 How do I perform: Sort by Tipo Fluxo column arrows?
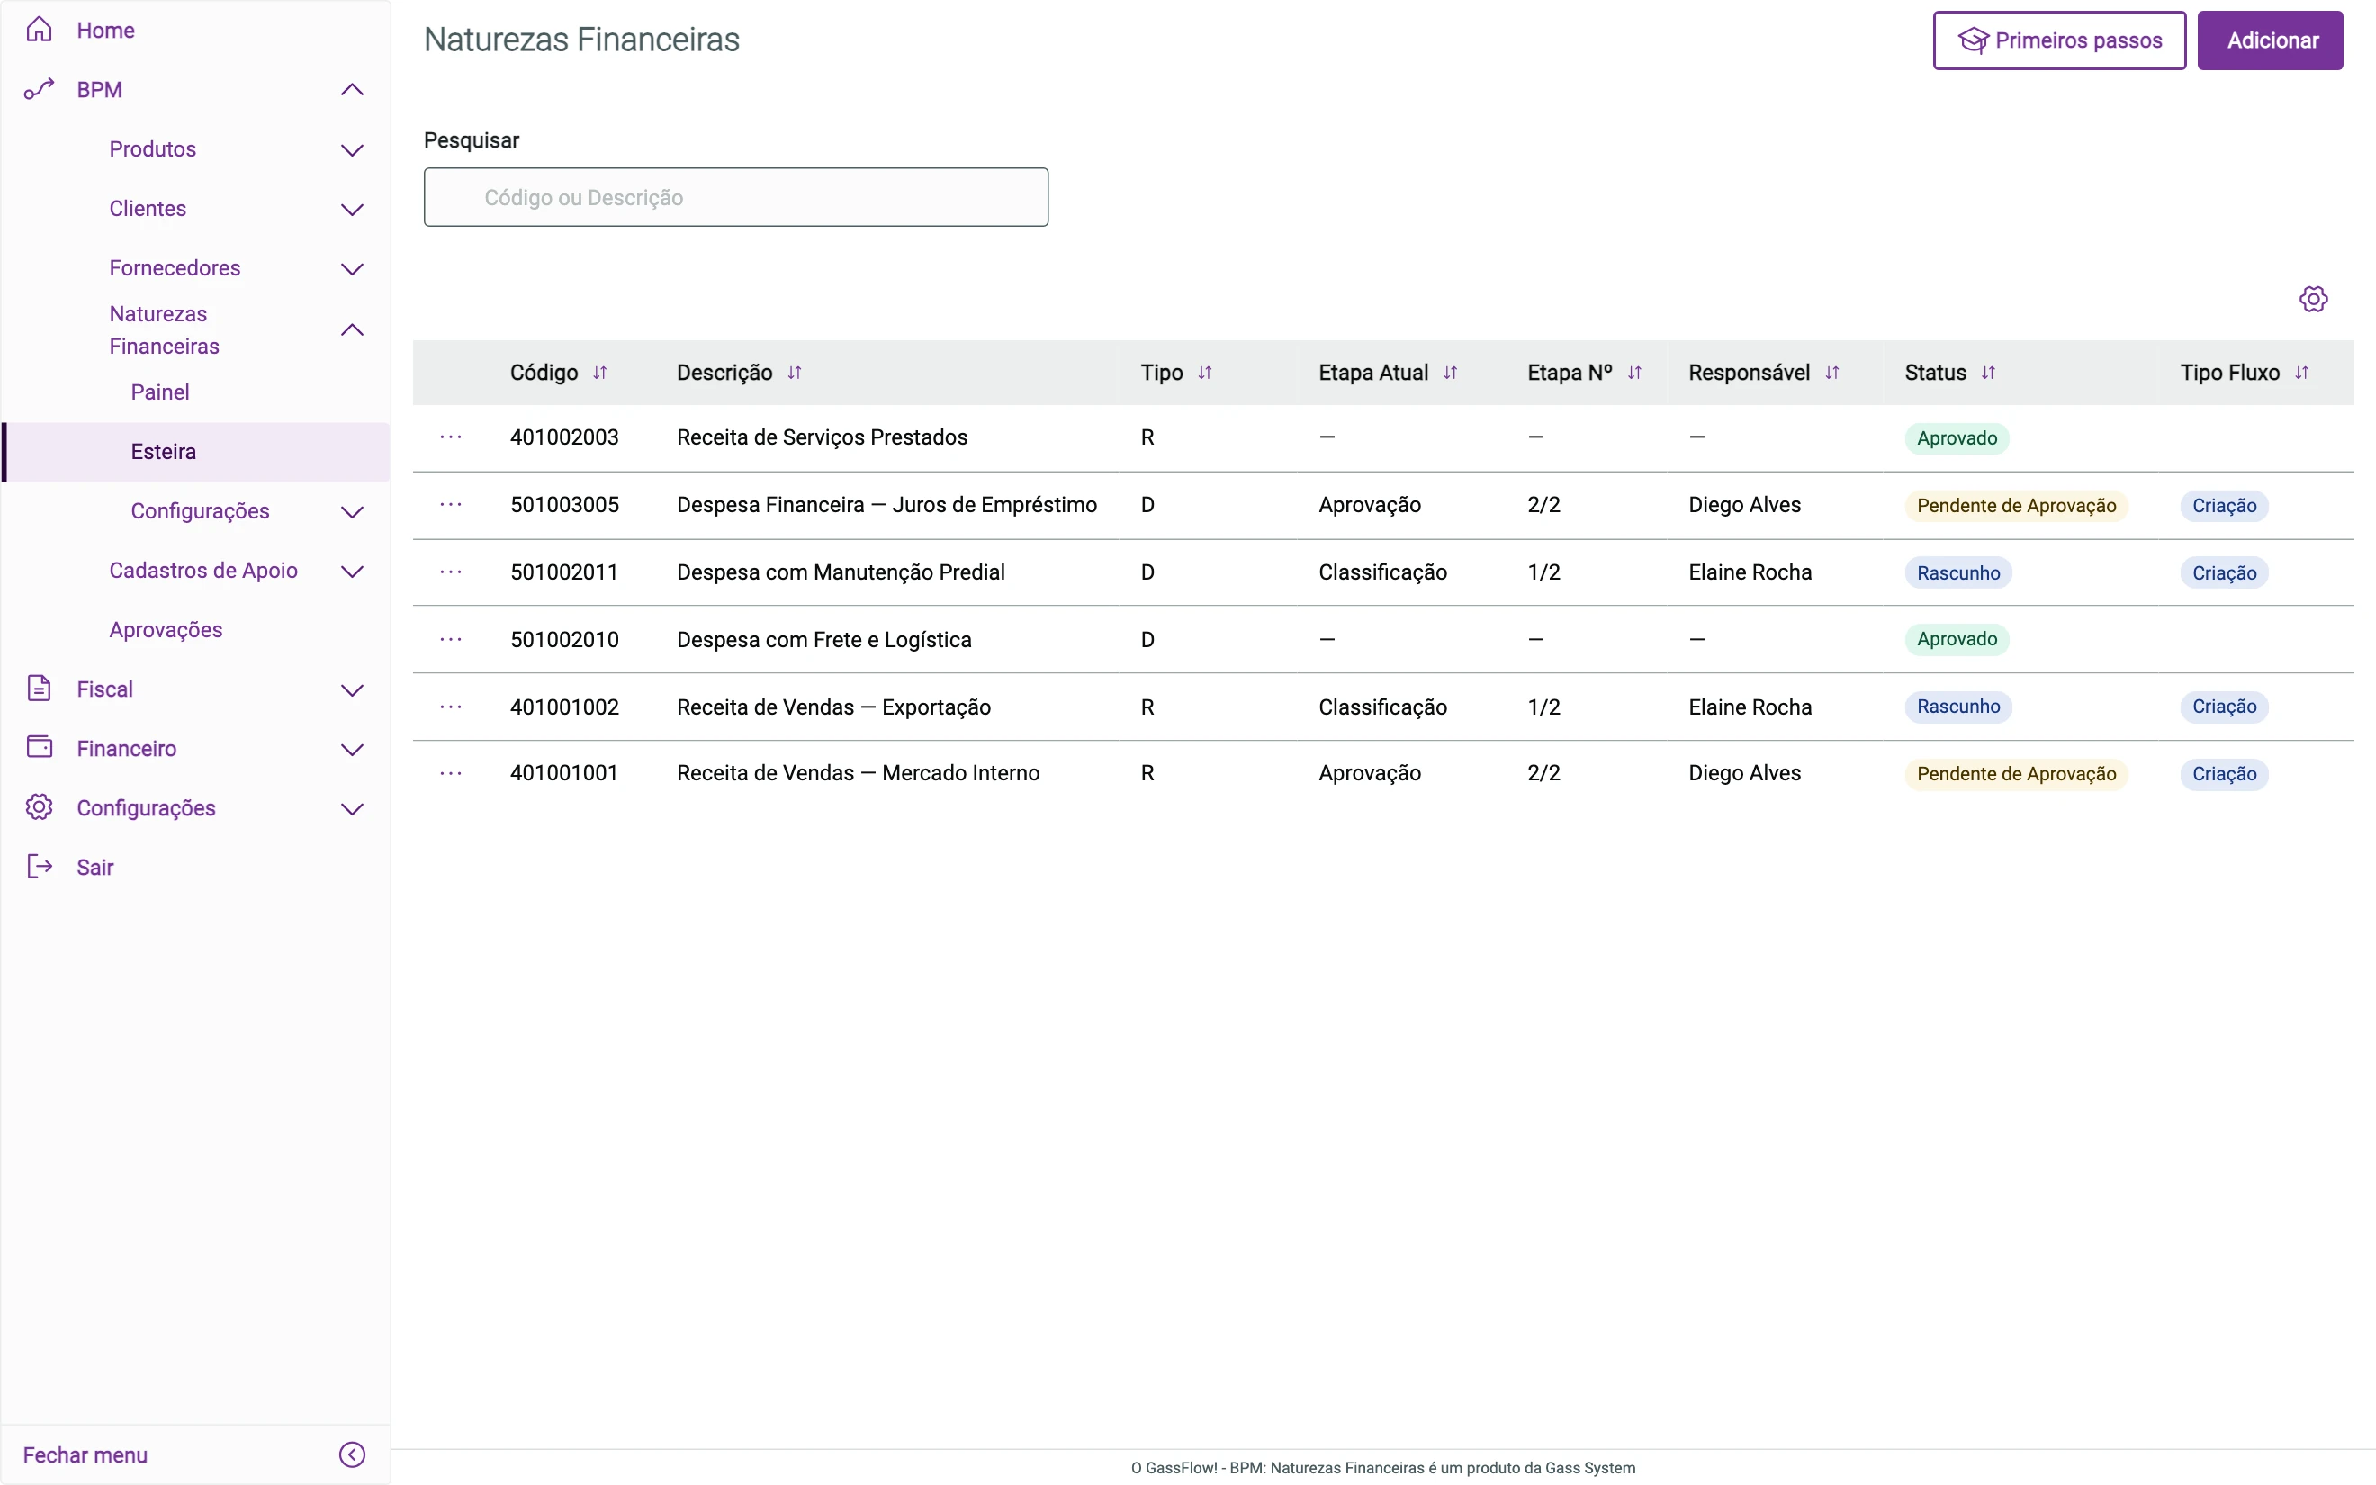[x=2301, y=373]
